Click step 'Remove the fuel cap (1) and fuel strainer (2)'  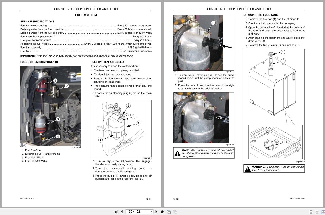[273, 19]
